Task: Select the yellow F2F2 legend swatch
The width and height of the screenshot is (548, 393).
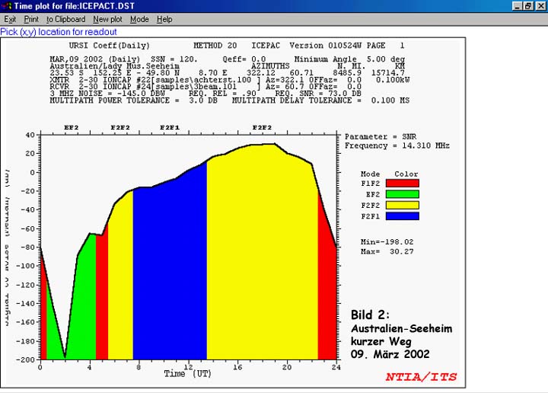Action: (402, 205)
